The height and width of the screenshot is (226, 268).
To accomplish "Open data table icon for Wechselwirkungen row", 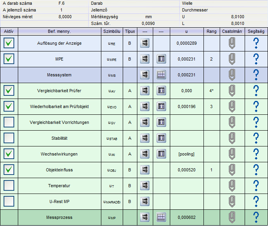I will click(161, 154).
